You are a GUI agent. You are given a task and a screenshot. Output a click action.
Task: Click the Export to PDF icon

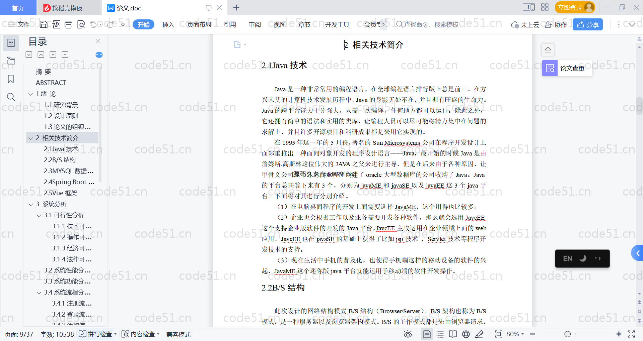(x=56, y=24)
